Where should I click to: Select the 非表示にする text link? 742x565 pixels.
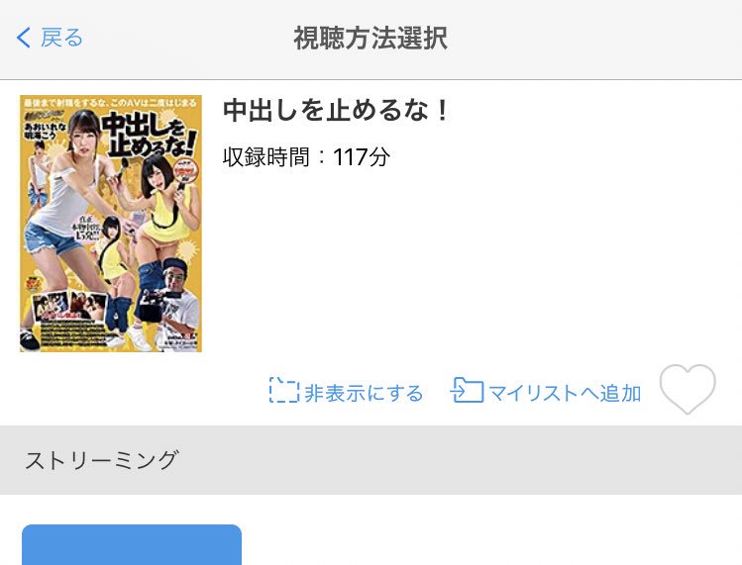(x=364, y=393)
